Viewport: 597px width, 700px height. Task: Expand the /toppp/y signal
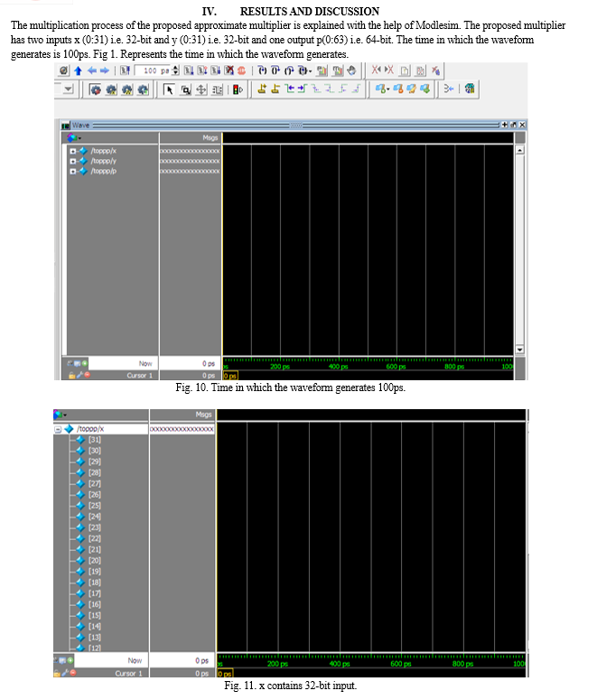tap(73, 161)
